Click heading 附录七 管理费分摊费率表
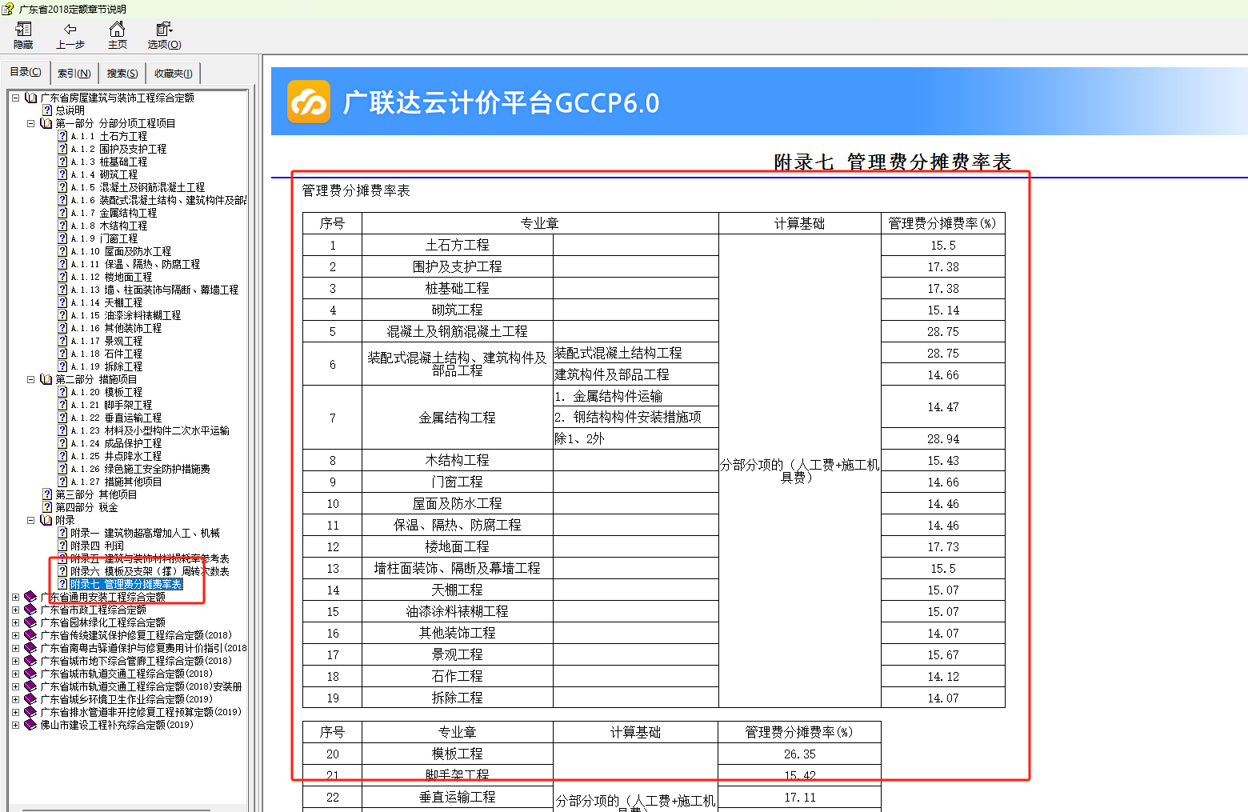 [x=892, y=162]
